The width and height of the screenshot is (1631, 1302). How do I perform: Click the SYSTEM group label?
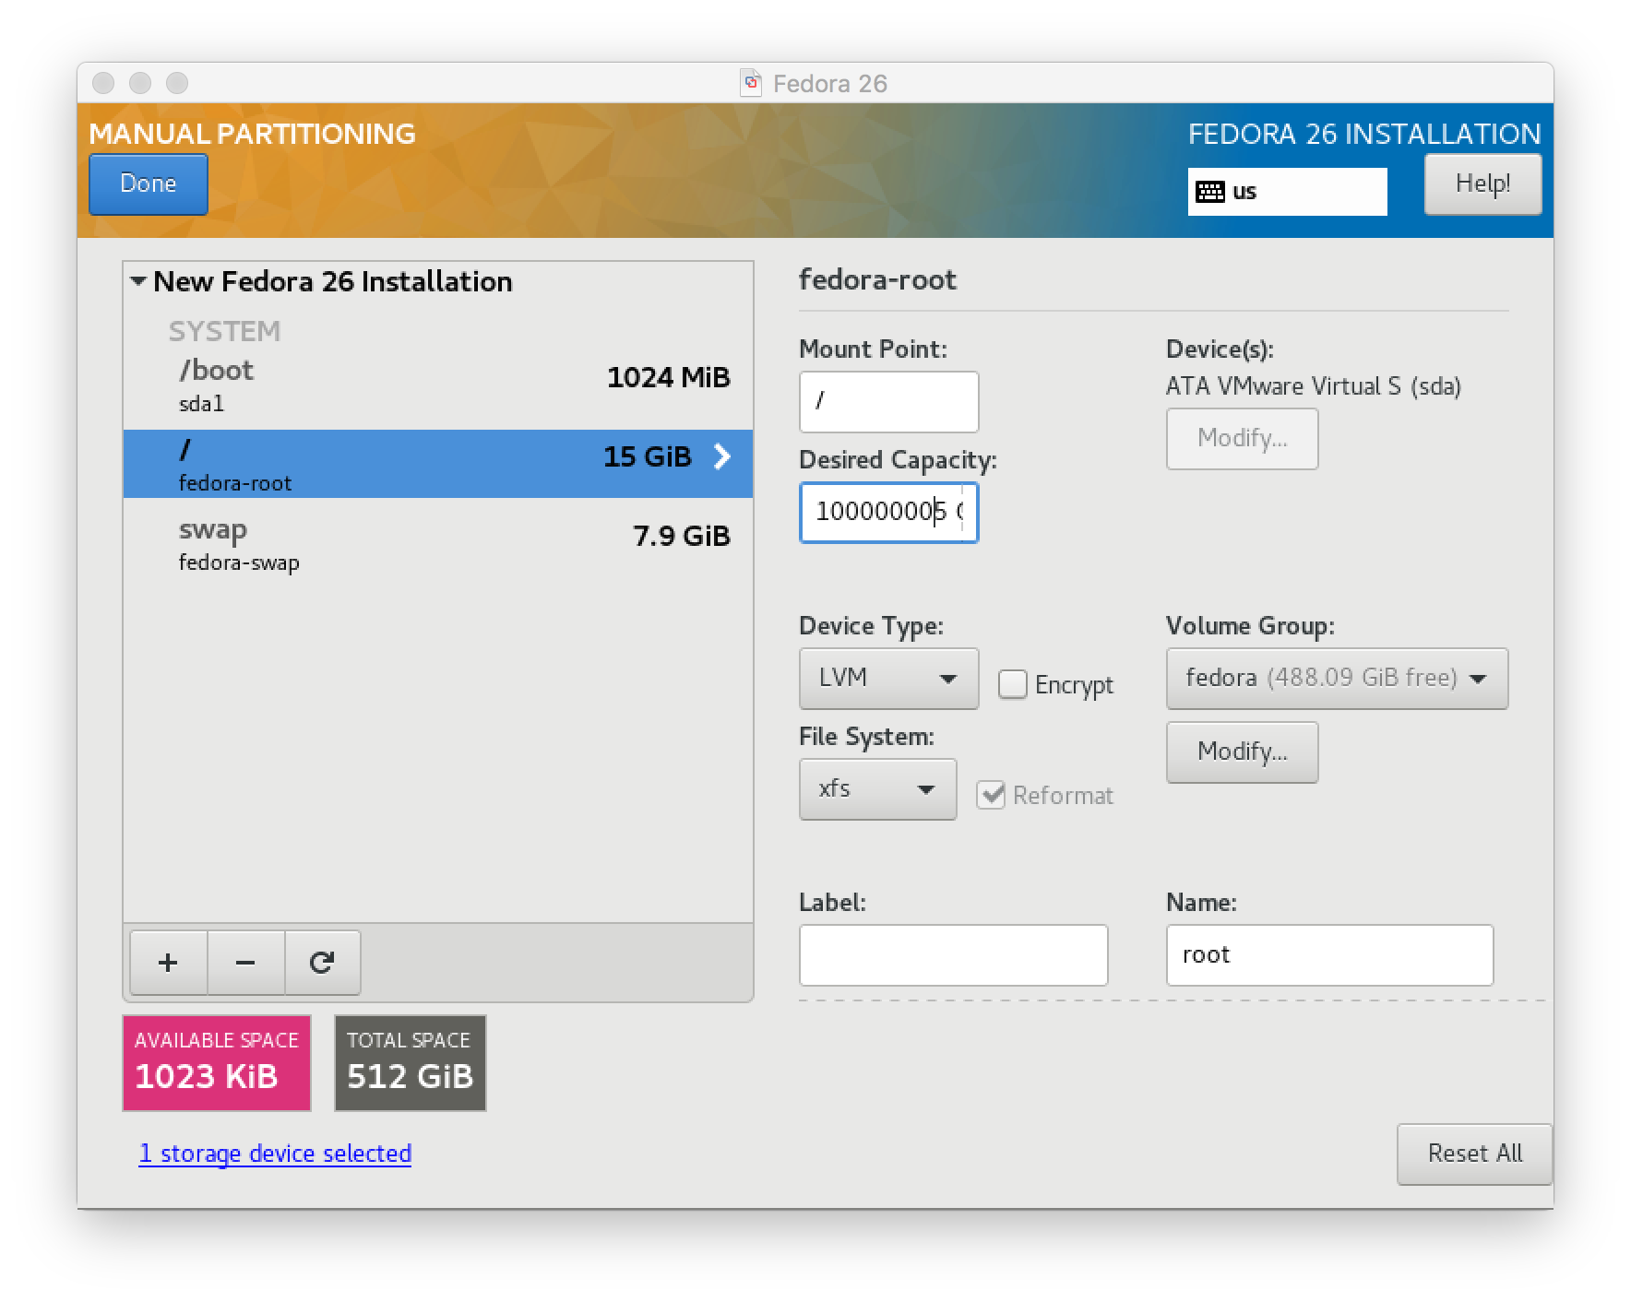click(x=224, y=331)
